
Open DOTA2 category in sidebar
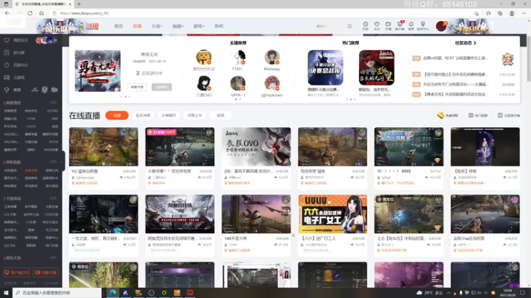(x=52, y=111)
